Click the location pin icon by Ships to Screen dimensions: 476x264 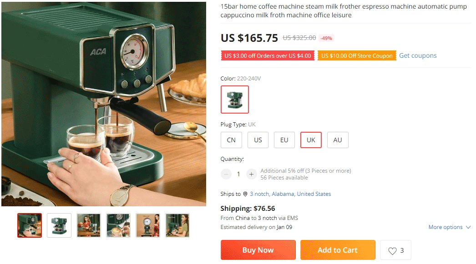coord(245,194)
